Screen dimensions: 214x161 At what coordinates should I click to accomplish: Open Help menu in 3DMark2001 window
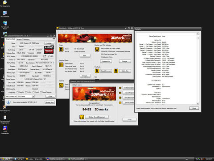(x=88, y=31)
